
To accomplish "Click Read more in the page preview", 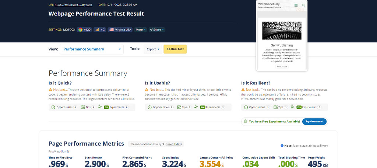I will pos(282,66).
